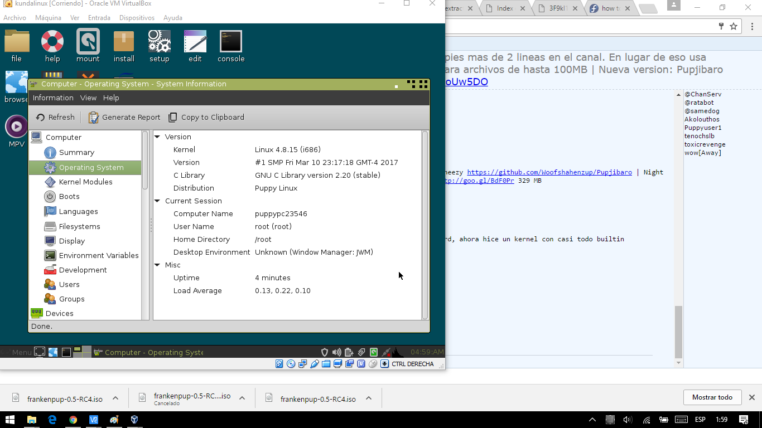Select Groups in the sidebar
The image size is (762, 428).
pos(71,299)
